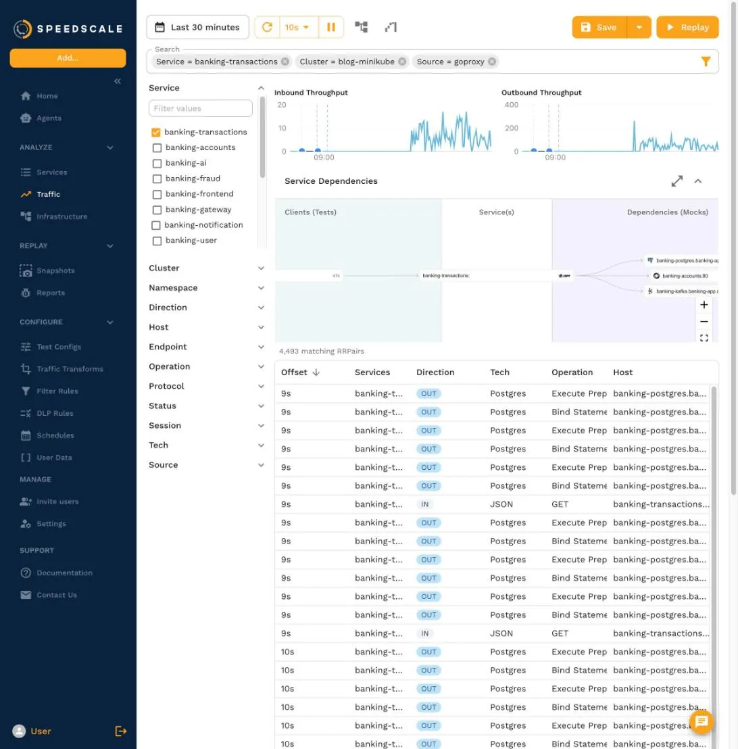Click the Test Configs sliders icon
The image size is (738, 749).
(26, 347)
